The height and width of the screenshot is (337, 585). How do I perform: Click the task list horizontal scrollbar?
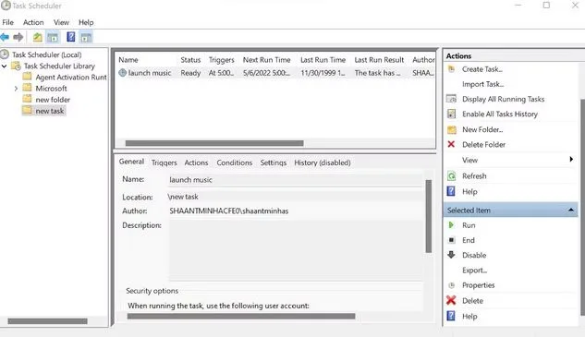pyautogui.click(x=214, y=143)
